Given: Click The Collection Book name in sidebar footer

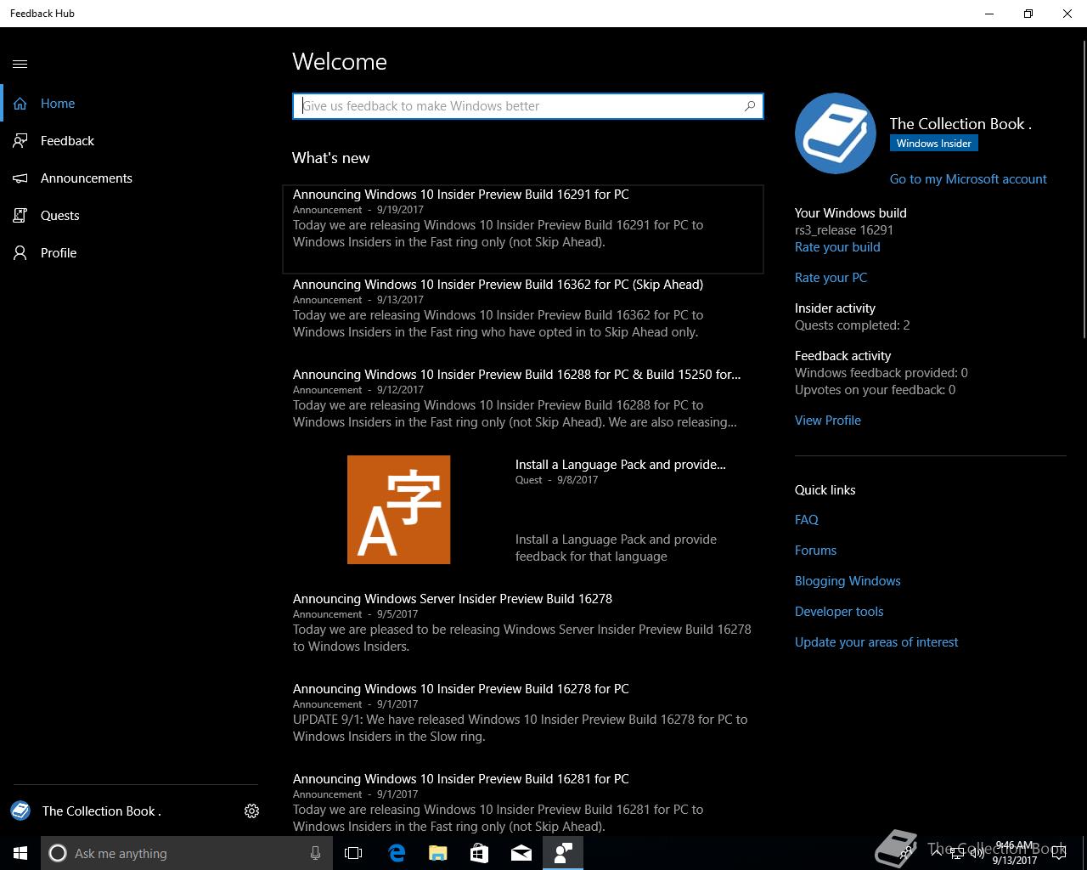Looking at the screenshot, I should coord(102,811).
